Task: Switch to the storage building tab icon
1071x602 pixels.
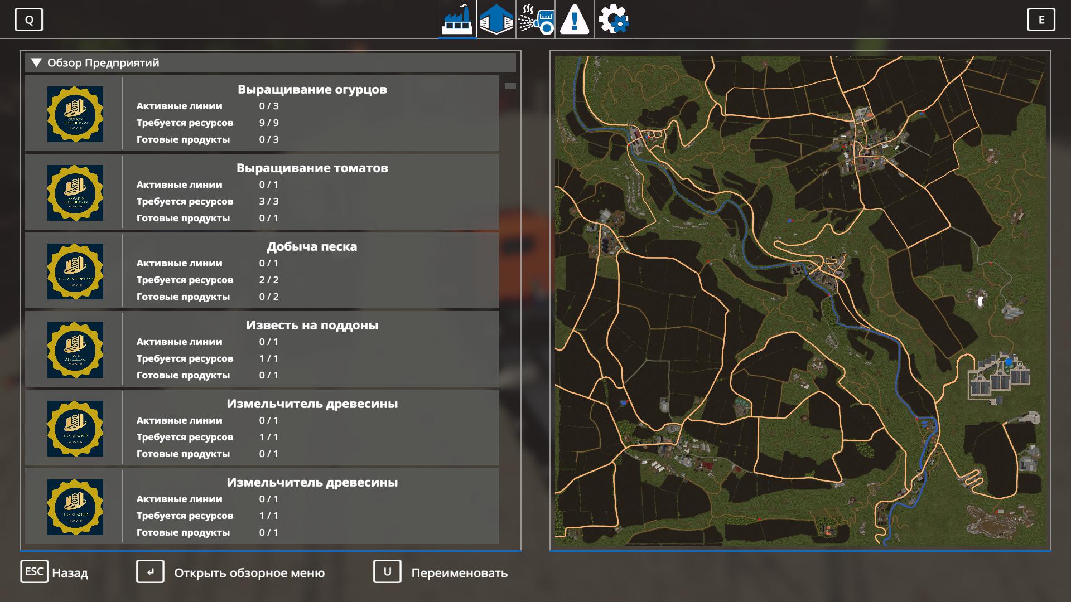Action: click(x=496, y=20)
